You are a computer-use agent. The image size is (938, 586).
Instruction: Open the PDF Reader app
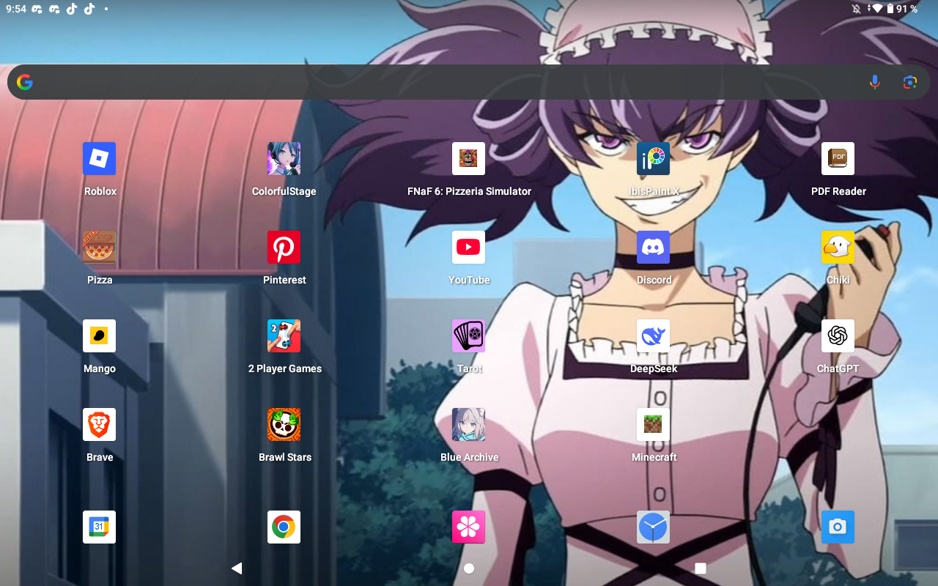pyautogui.click(x=838, y=159)
